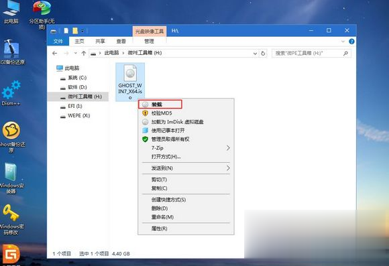Open the quick access toolbar dropdown
This screenshot has height=266, width=389.
[82, 31]
